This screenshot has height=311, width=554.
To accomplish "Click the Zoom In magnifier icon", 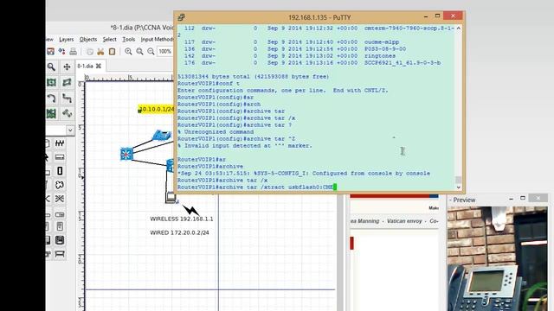I will tap(128, 52).
